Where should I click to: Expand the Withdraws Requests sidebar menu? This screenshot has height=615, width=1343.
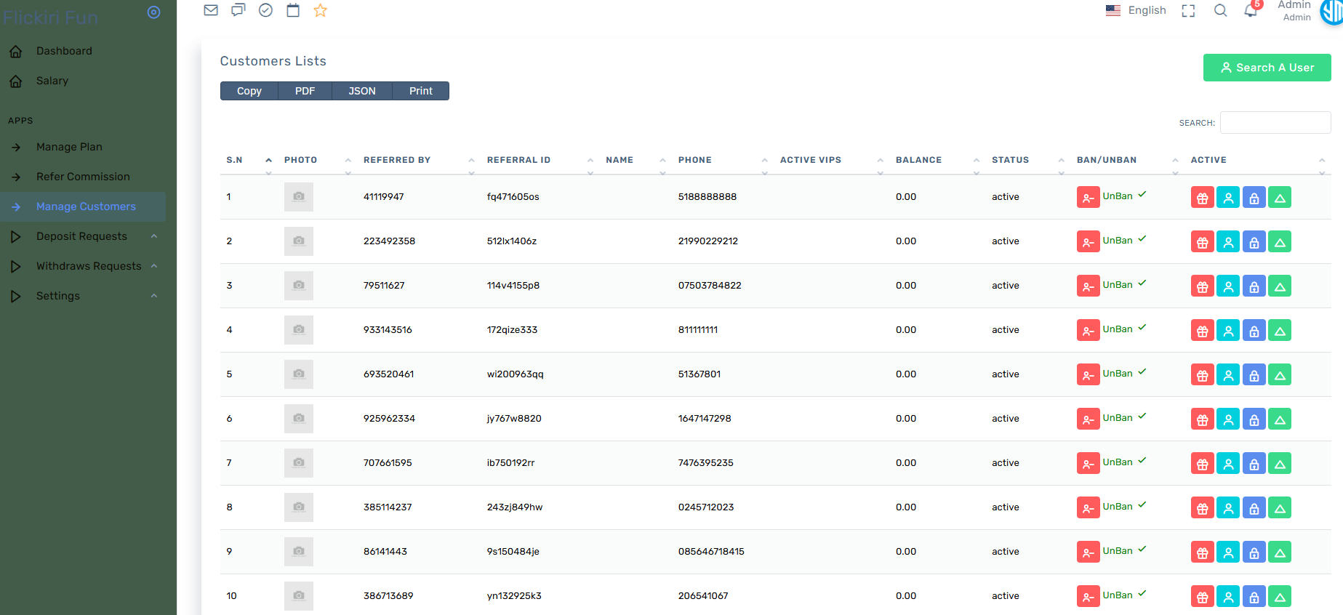pyautogui.click(x=89, y=266)
